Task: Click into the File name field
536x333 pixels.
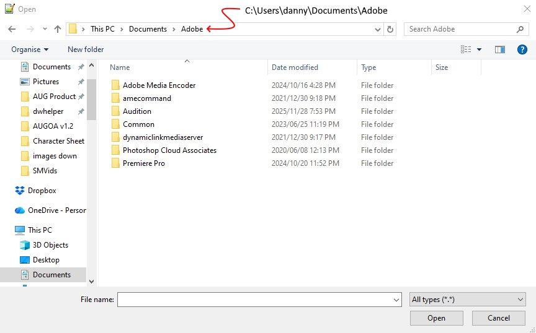Action: (254, 300)
